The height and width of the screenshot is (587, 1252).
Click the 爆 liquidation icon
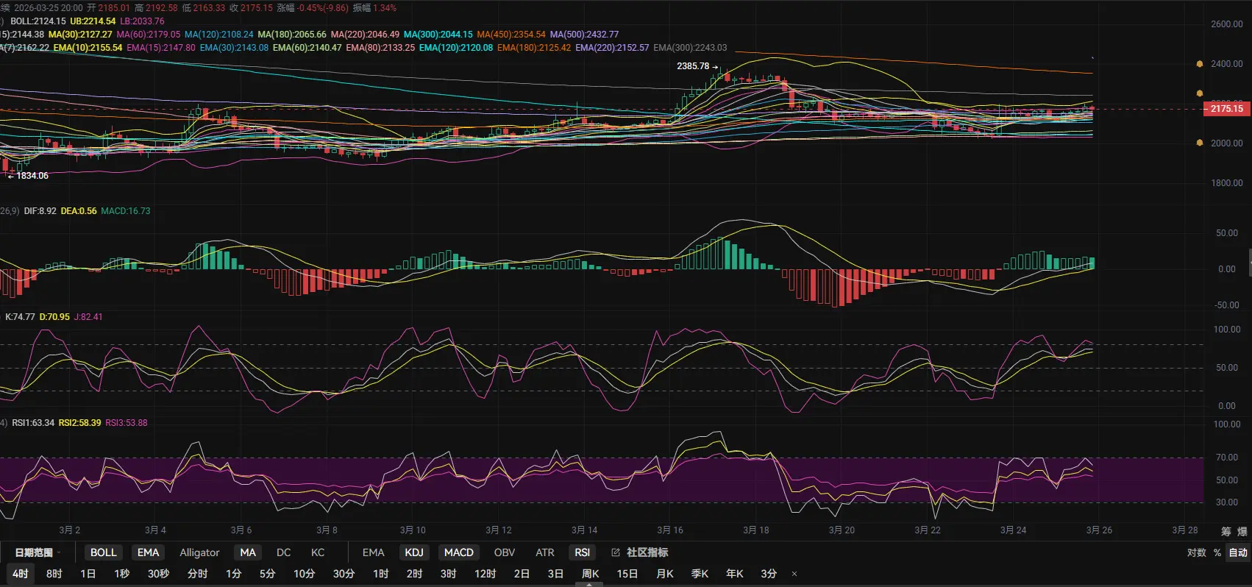tap(1242, 531)
